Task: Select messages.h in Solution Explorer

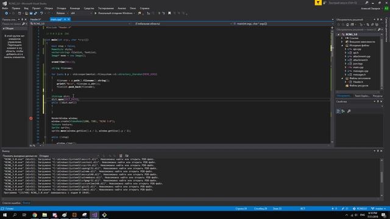Action: tap(360, 75)
